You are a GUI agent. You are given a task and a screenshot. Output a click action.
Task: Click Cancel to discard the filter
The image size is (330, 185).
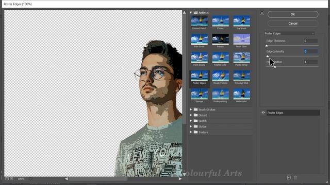[293, 23]
